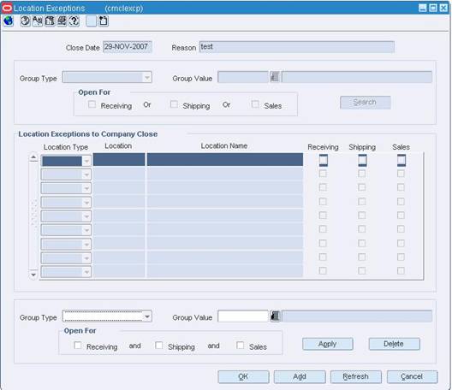452x390 pixels.
Task: Click the Search button
Action: pyautogui.click(x=366, y=103)
